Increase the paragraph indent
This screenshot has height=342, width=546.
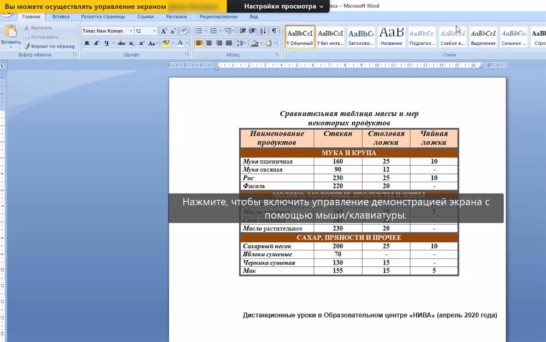[x=252, y=31]
